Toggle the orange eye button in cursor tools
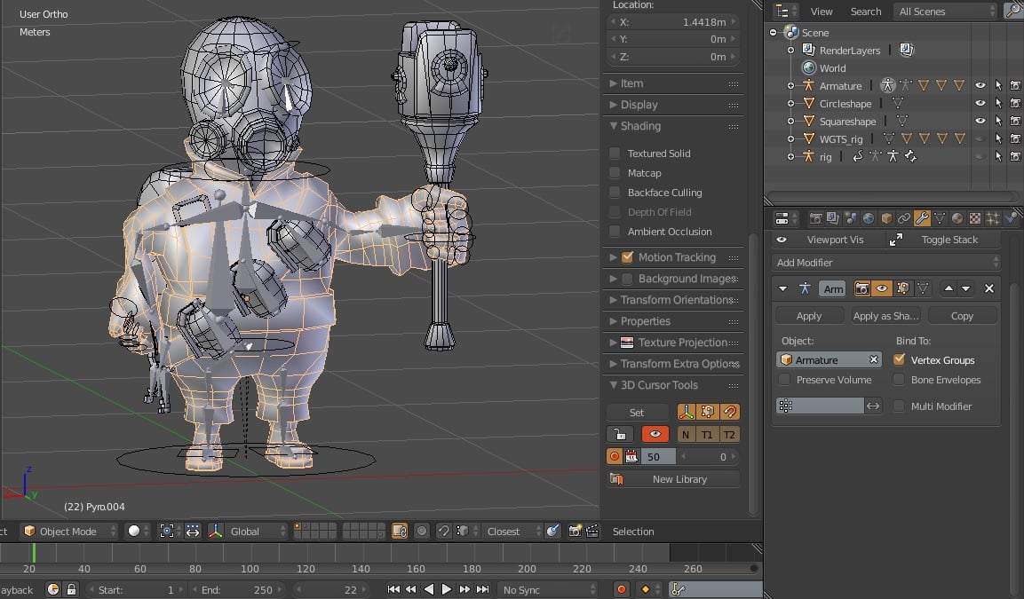This screenshot has height=599, width=1024. click(655, 435)
